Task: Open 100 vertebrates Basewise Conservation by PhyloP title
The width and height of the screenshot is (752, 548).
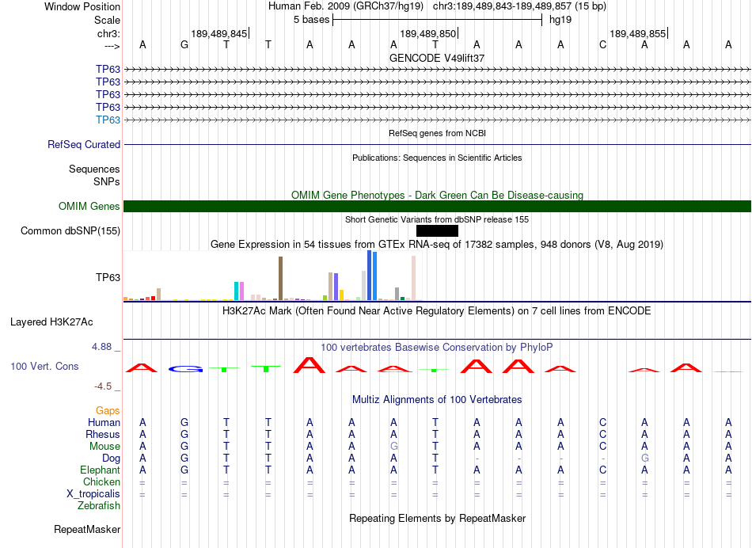Action: 437,348
